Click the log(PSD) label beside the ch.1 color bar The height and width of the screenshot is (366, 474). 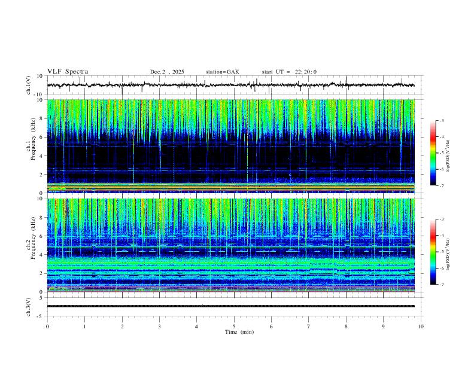[448, 156]
